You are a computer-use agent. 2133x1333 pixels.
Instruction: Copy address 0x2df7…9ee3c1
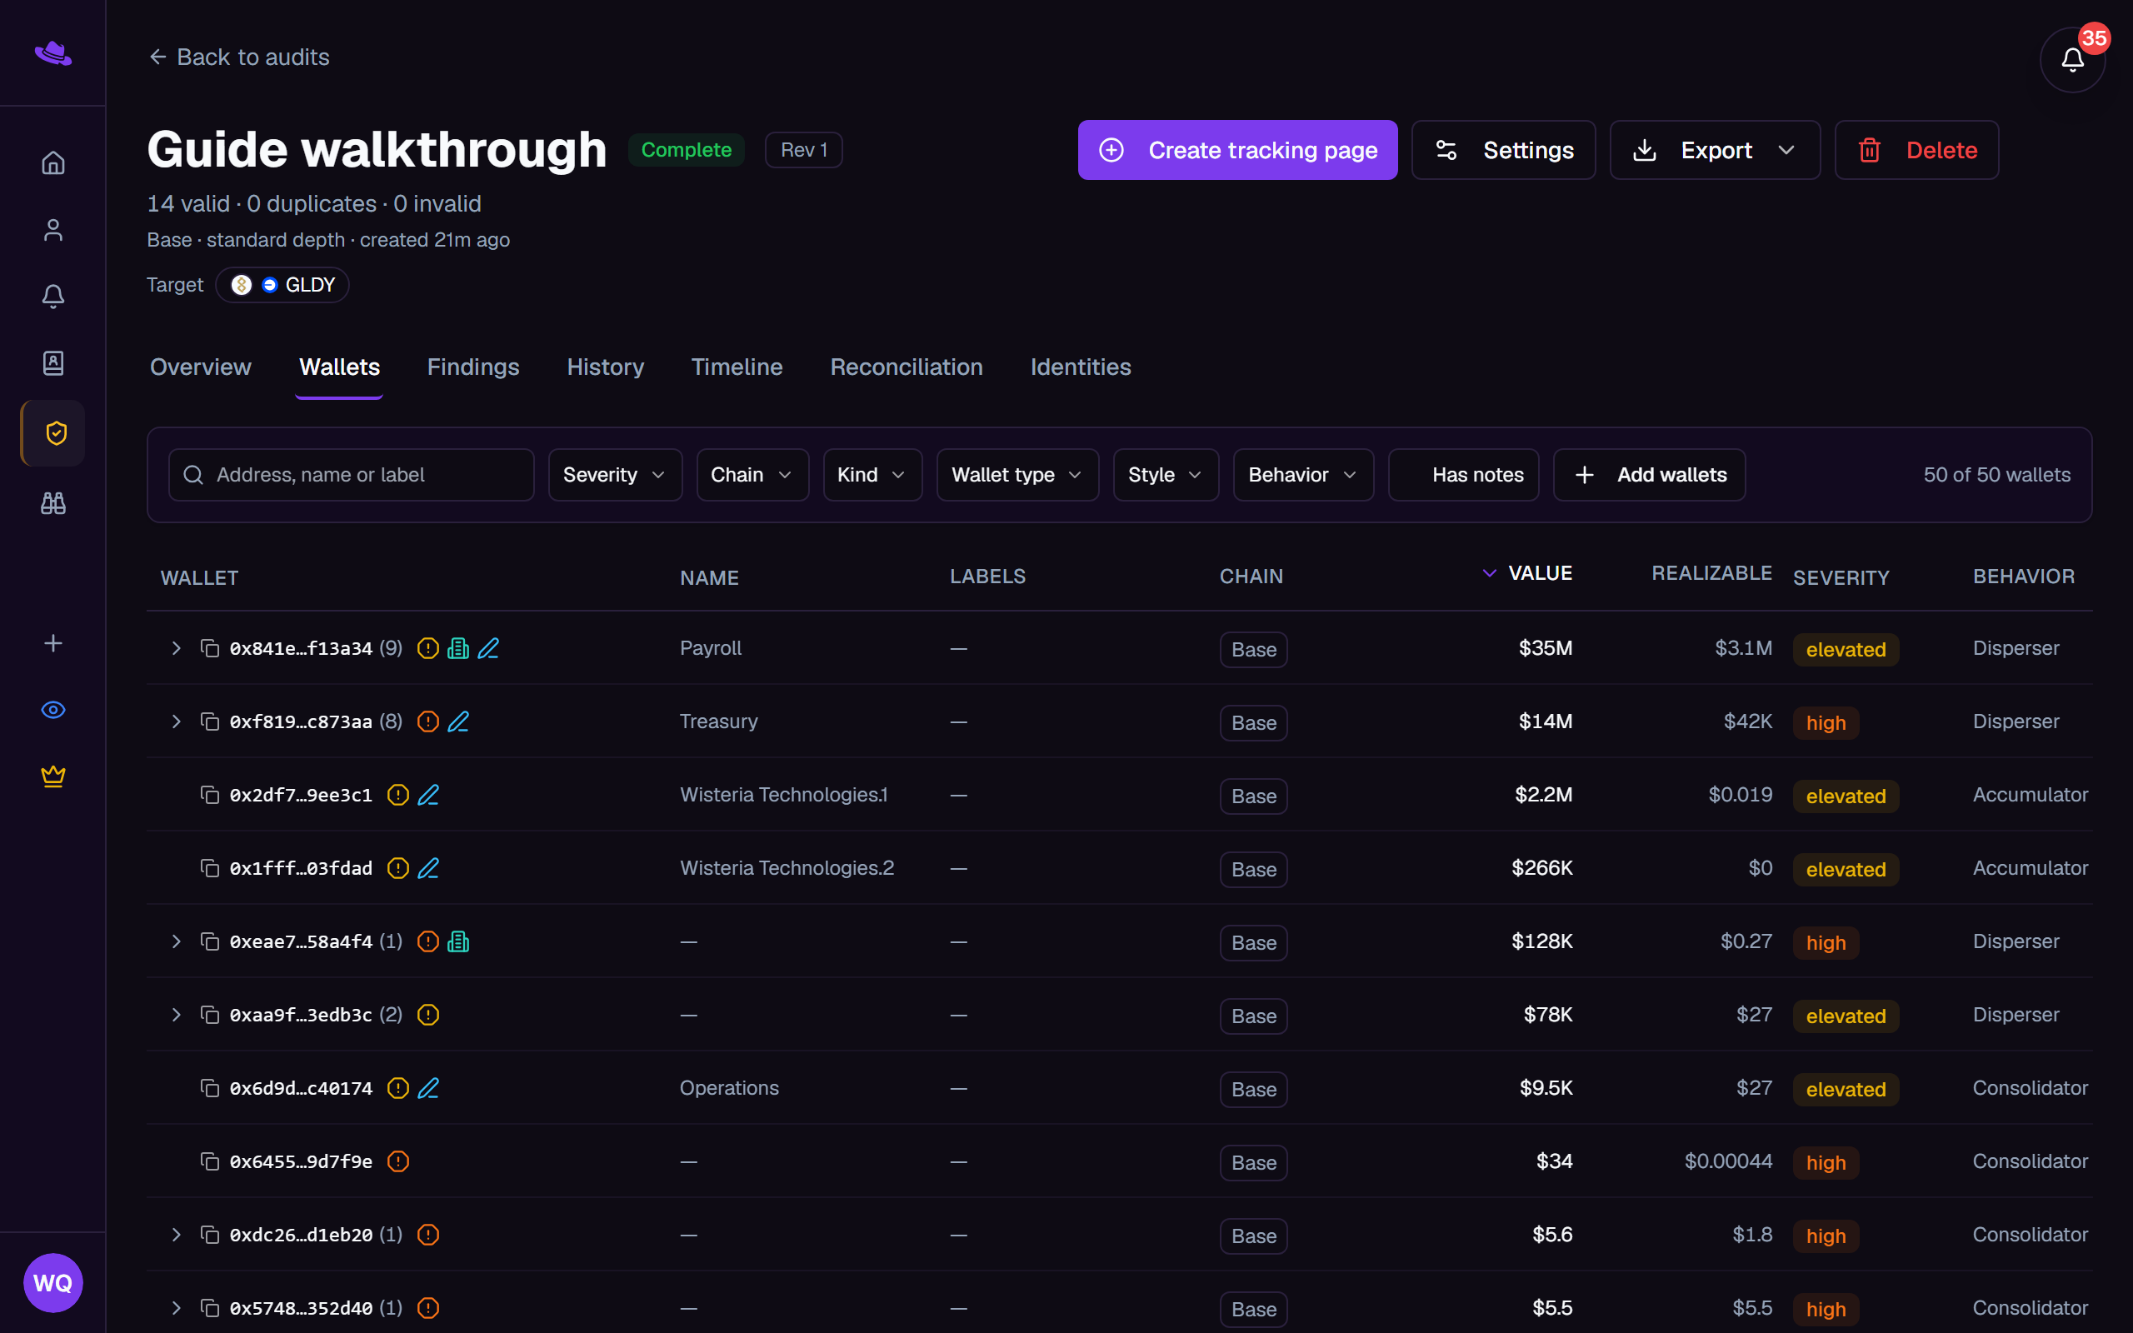210,794
